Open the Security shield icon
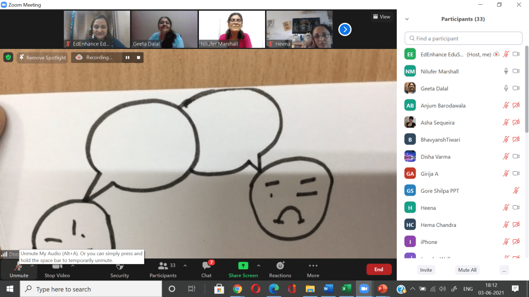 pos(119,267)
